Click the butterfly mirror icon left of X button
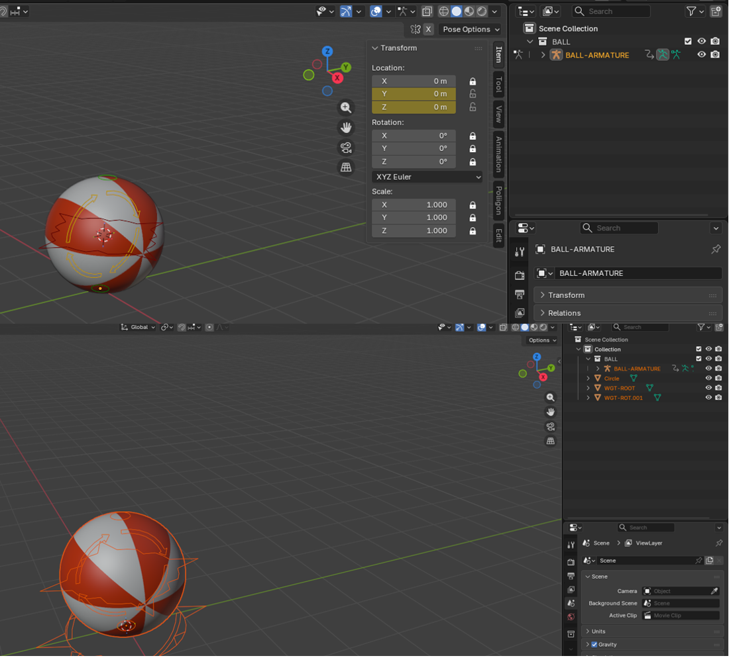The image size is (729, 658). pos(415,29)
